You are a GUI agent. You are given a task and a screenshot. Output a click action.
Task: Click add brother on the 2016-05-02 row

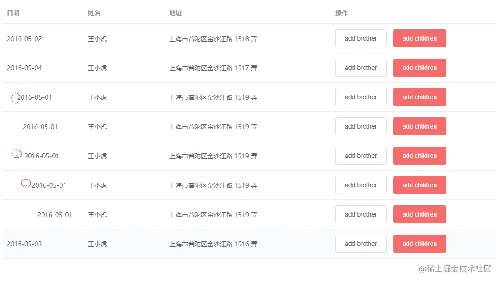(361, 38)
